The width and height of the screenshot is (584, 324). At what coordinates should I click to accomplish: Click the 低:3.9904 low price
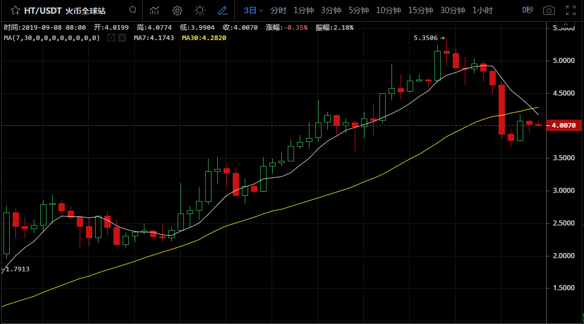pos(197,27)
